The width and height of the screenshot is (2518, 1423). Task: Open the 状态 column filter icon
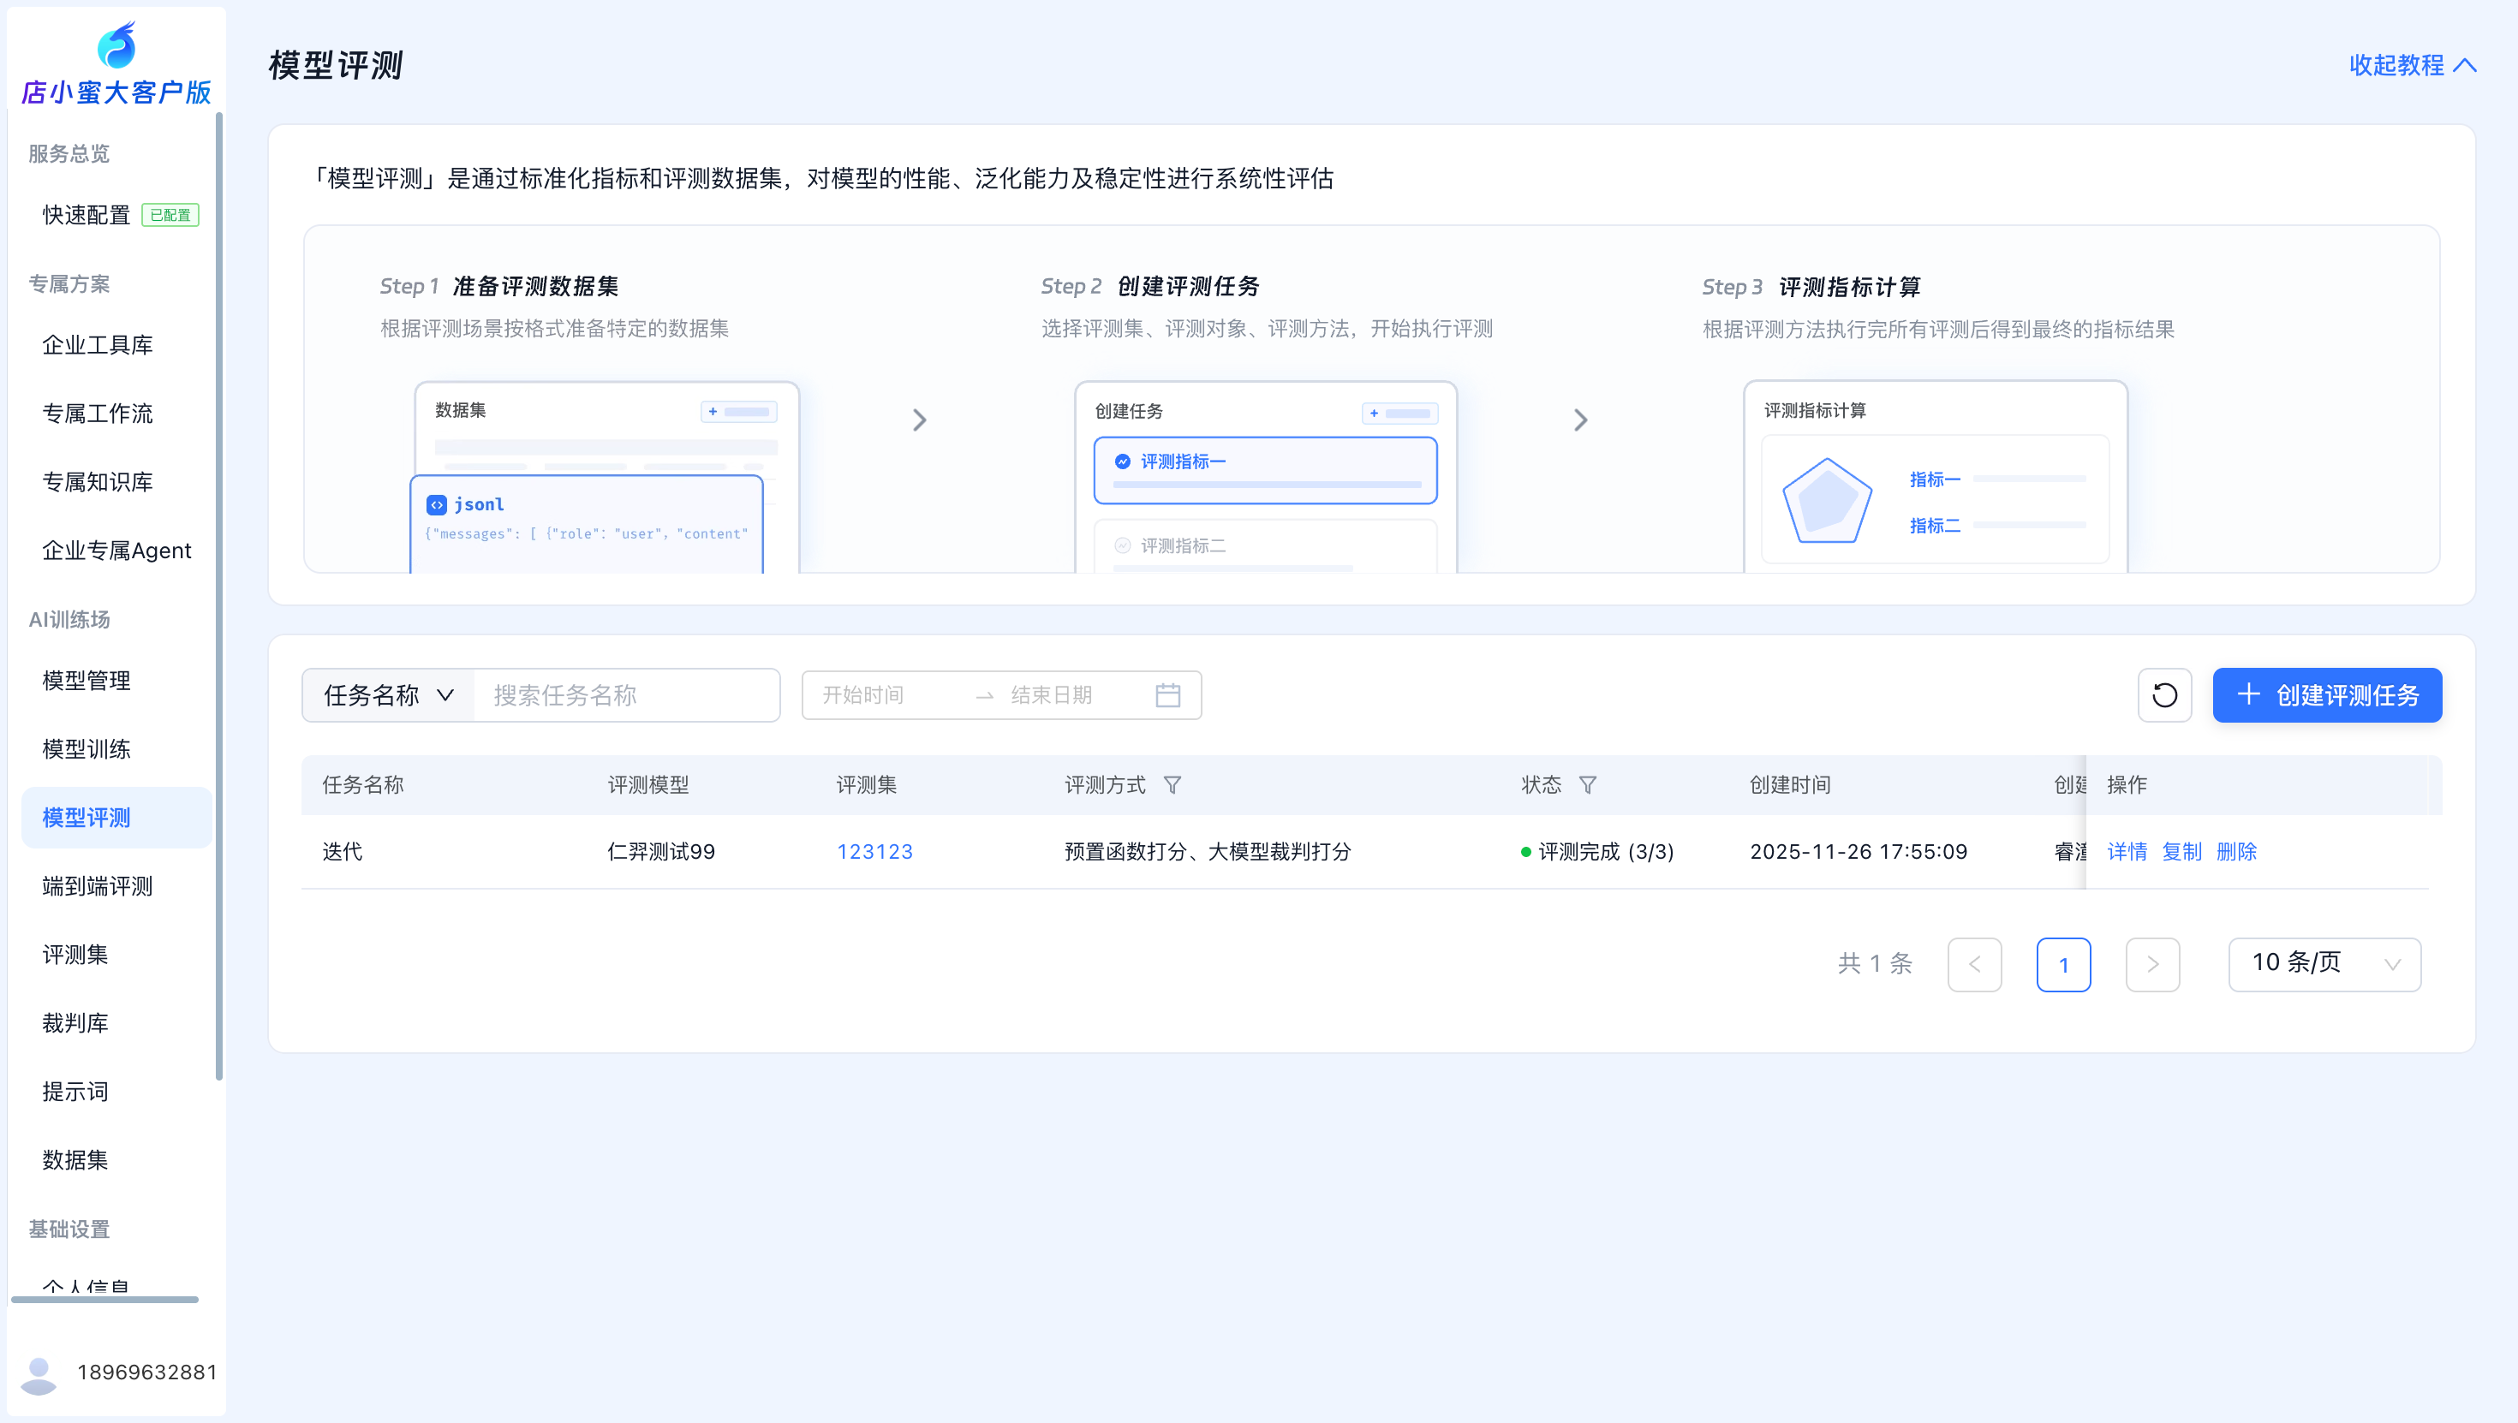[x=1587, y=785]
